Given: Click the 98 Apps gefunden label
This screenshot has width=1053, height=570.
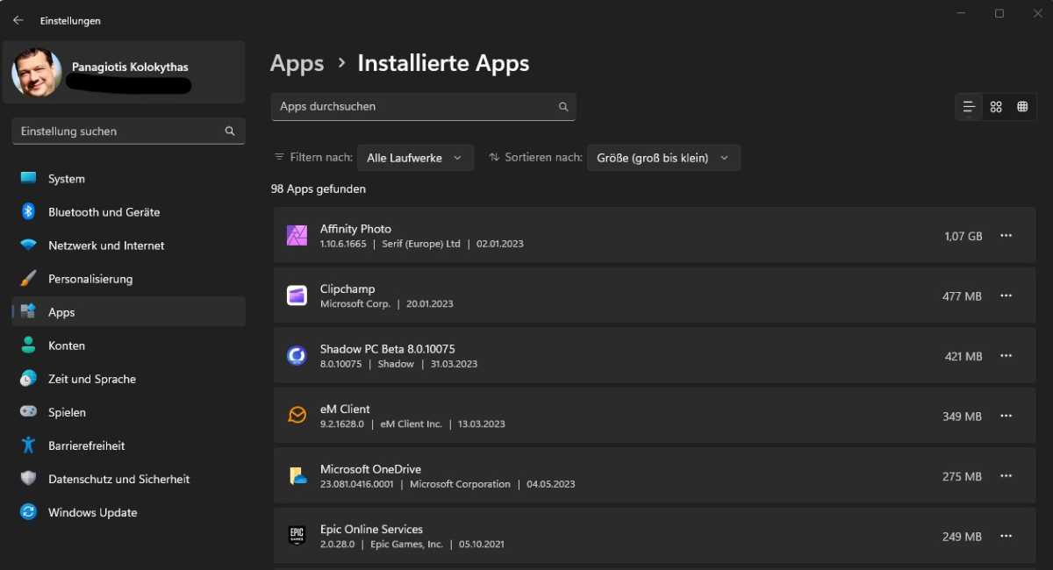Looking at the screenshot, I should point(319,189).
